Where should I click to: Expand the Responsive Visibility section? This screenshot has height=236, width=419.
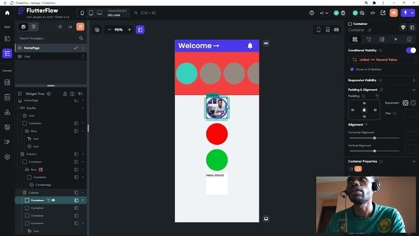tap(414, 80)
